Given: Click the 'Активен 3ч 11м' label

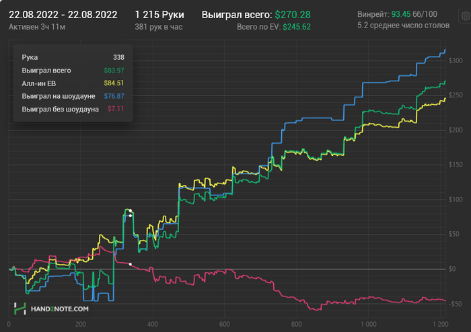Looking at the screenshot, I should [37, 27].
